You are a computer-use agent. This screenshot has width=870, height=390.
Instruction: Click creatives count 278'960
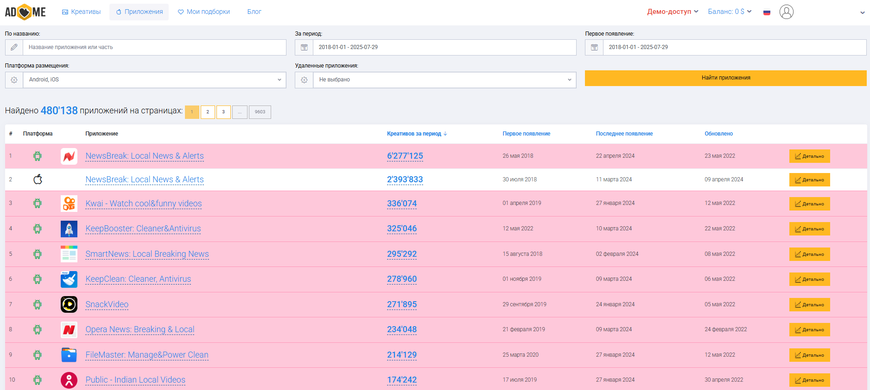pos(402,279)
